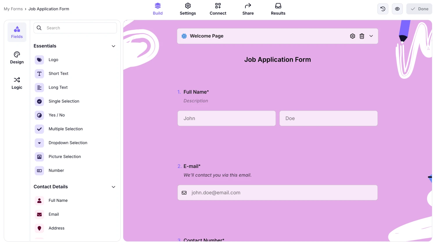The height and width of the screenshot is (245, 436).
Task: Open the version history icon
Action: pyautogui.click(x=383, y=9)
